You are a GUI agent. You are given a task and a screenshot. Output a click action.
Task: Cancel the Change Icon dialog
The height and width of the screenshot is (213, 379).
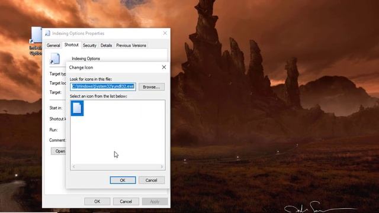coord(152,180)
